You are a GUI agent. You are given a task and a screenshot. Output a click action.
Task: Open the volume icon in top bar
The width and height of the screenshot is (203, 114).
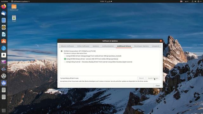click(x=195, y=1)
